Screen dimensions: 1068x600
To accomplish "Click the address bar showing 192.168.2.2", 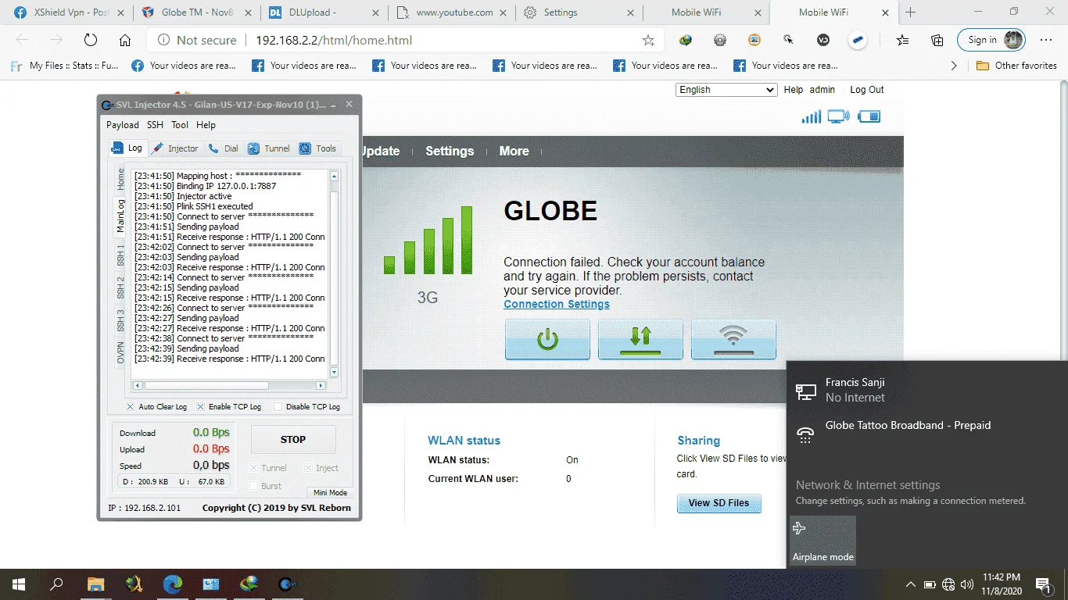I will coord(407,40).
